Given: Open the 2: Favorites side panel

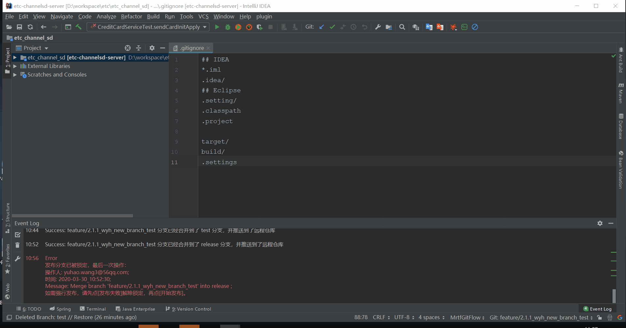Looking at the screenshot, I should 7,259.
